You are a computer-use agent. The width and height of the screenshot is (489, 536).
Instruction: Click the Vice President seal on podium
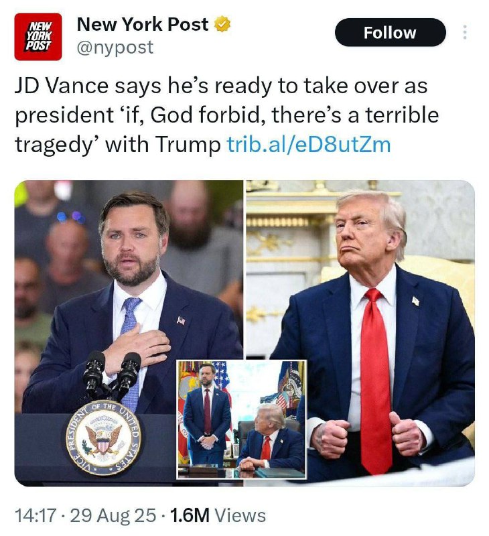(104, 439)
